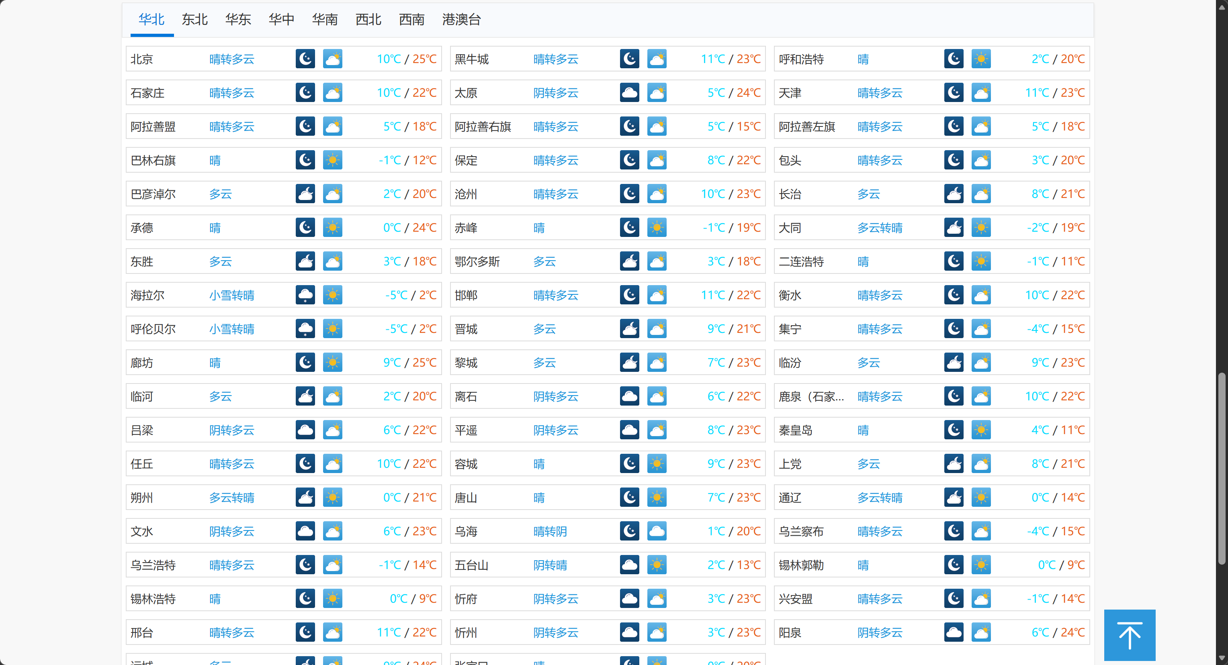Switch to the 东北 region tab
The height and width of the screenshot is (665, 1228).
[x=194, y=20]
